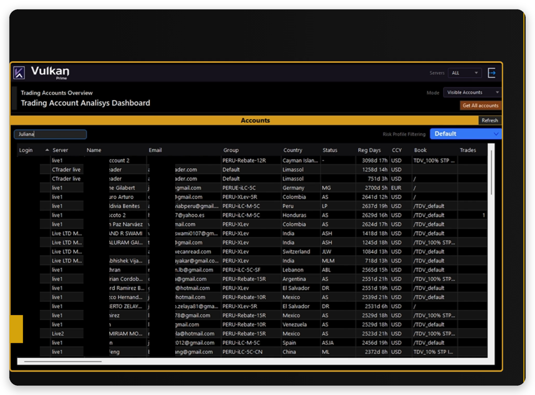
Task: Sort by the Book column header
Action: tap(420, 150)
